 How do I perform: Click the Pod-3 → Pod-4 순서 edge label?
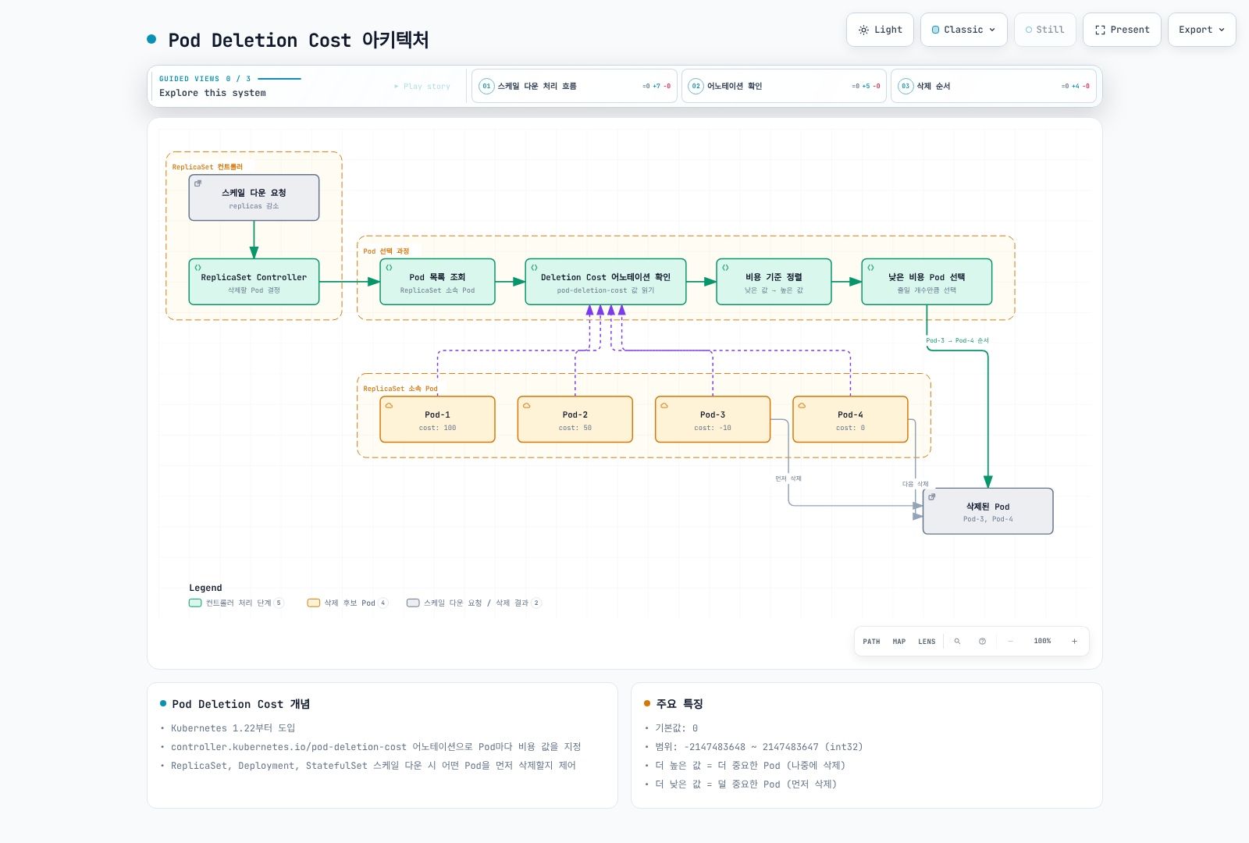(957, 340)
